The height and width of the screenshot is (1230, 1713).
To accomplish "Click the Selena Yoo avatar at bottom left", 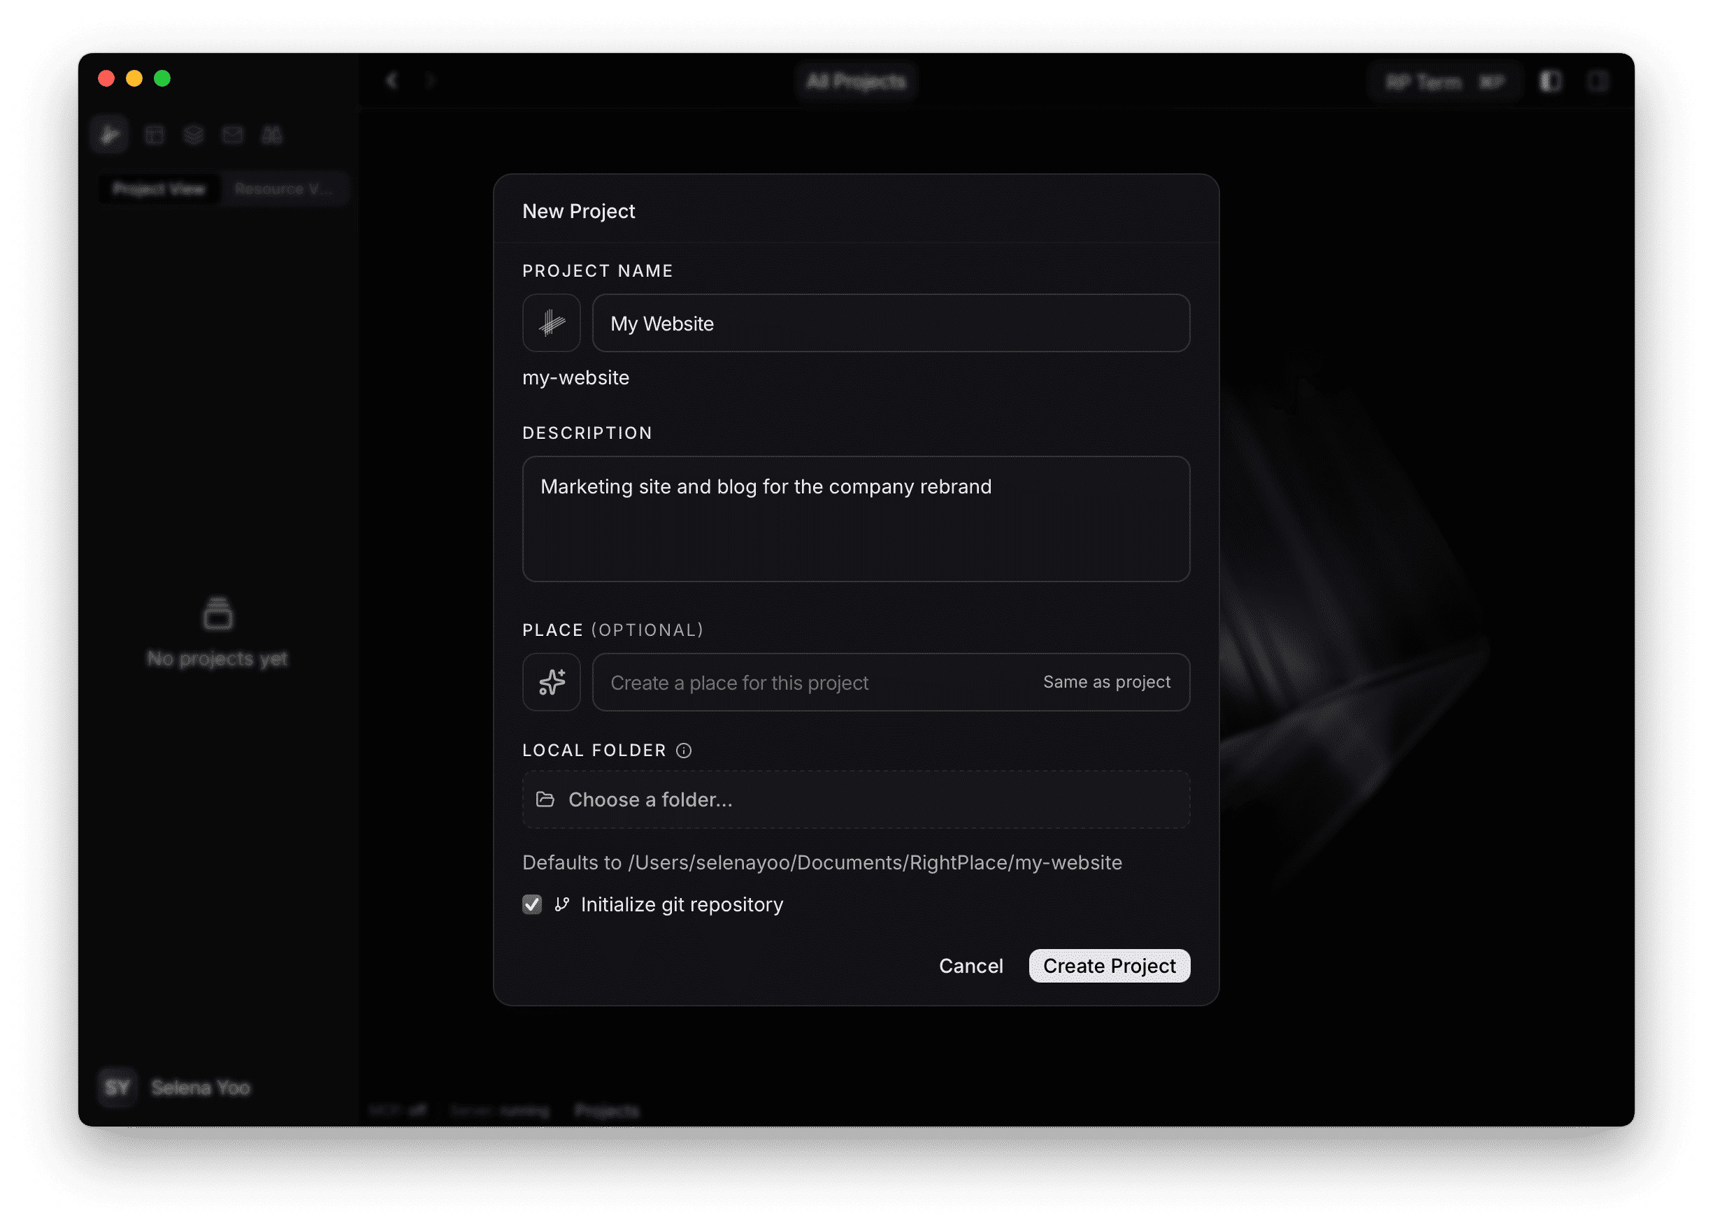I will [117, 1087].
